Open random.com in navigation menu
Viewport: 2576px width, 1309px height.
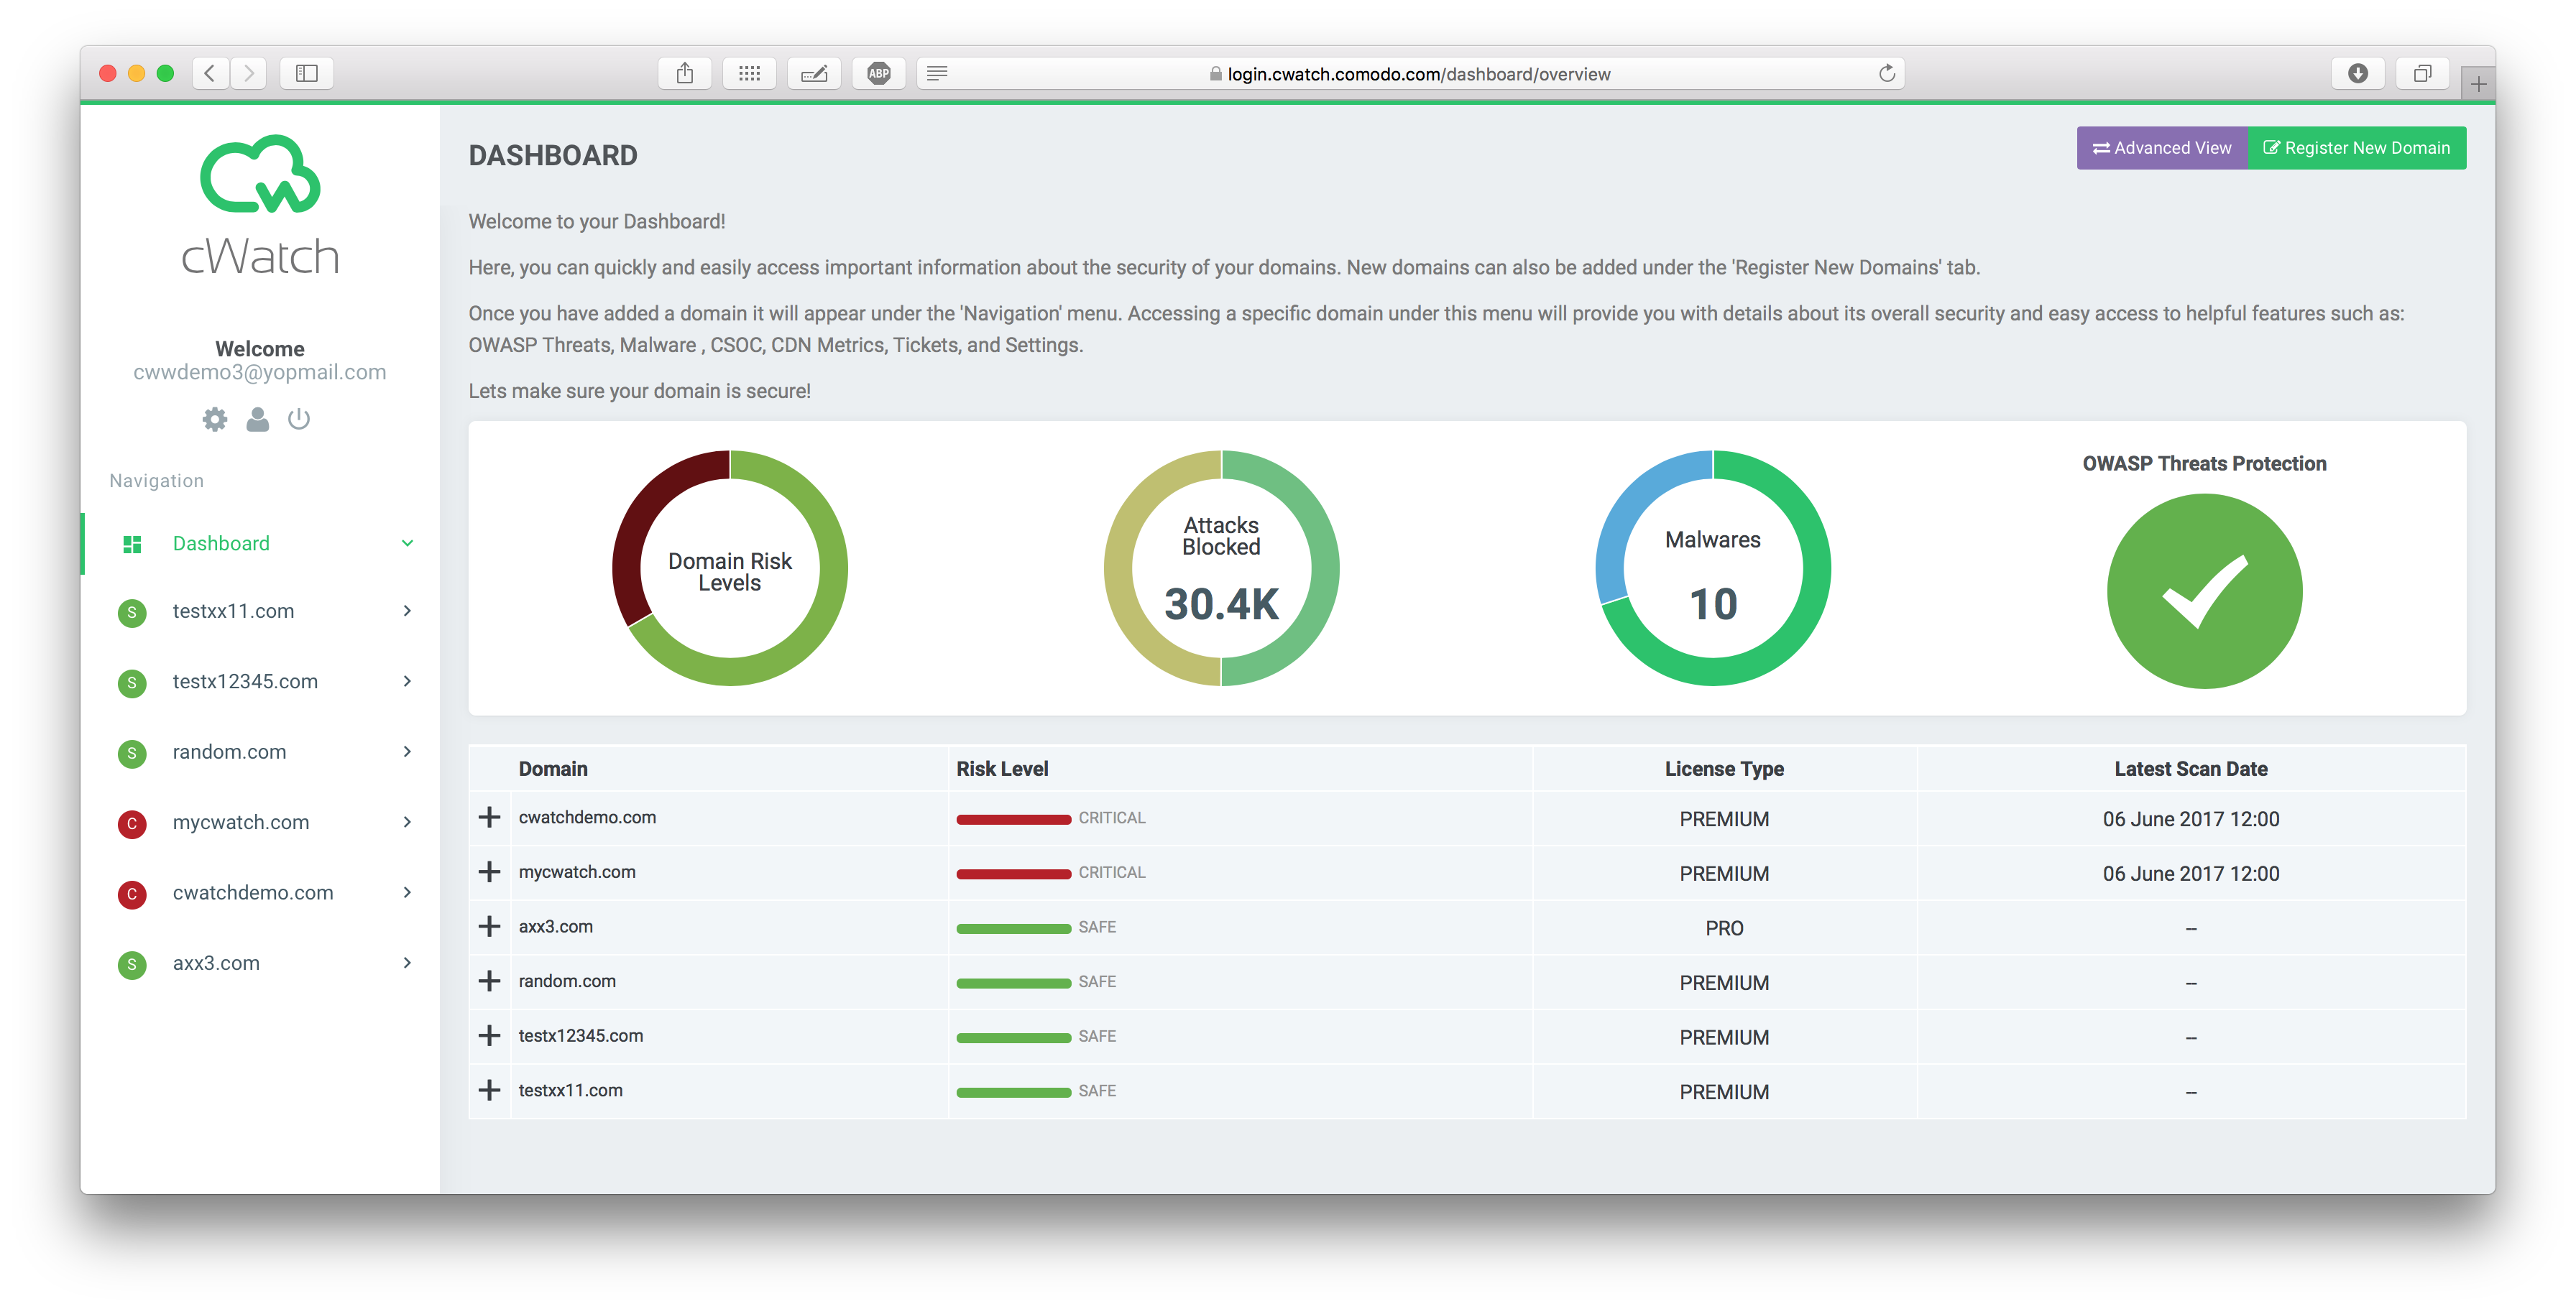point(229,751)
